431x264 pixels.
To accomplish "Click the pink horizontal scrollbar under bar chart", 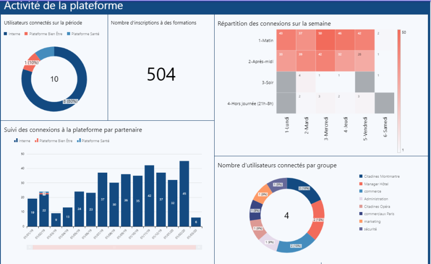I will (x=114, y=247).
